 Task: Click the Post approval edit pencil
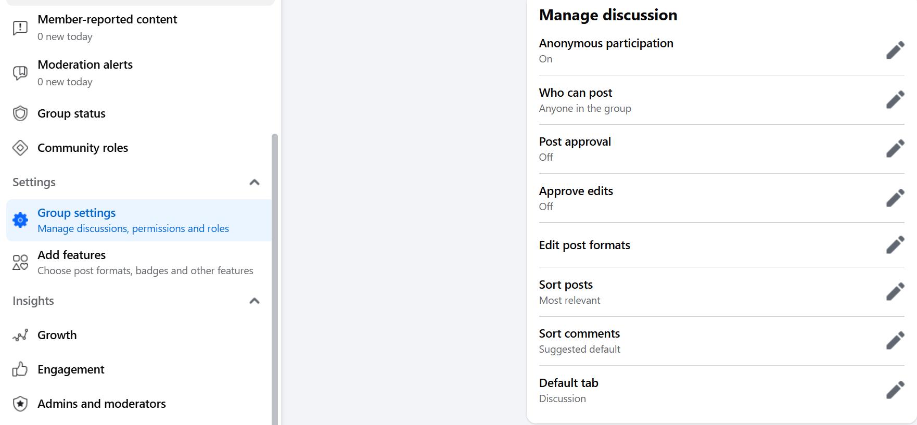click(x=895, y=149)
